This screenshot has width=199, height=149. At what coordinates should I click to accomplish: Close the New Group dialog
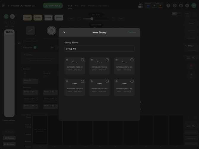(64, 32)
